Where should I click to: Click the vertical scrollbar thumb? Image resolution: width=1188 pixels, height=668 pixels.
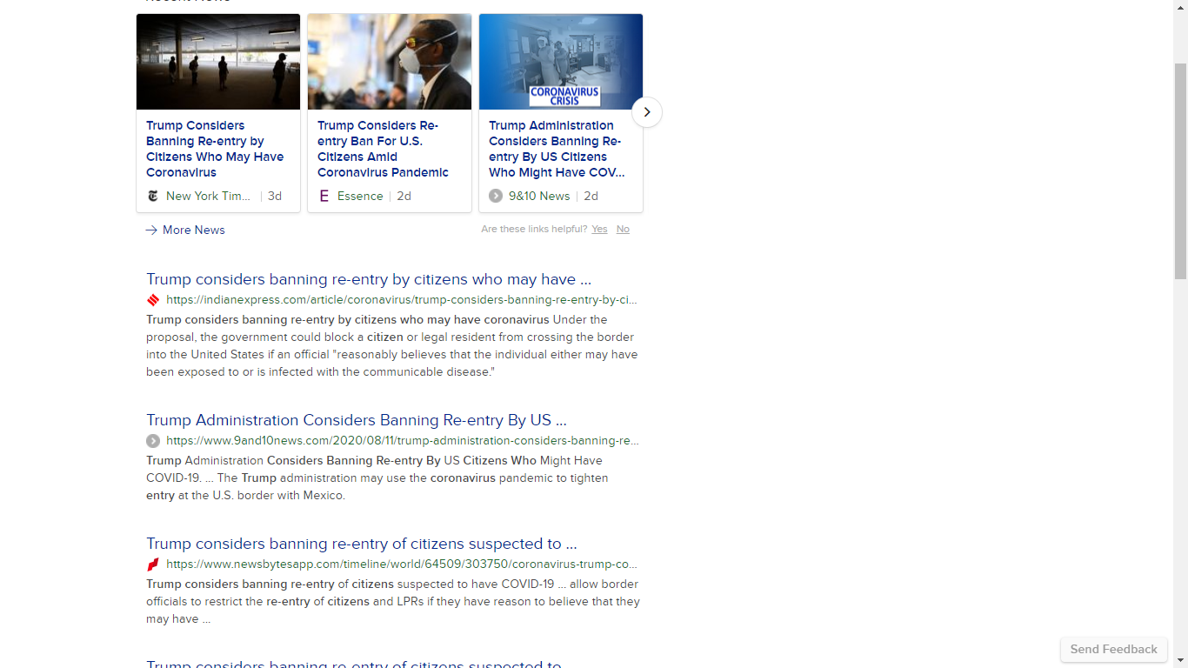point(1180,171)
